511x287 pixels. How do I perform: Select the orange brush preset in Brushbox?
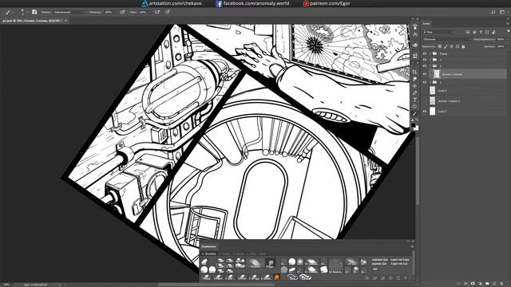(x=277, y=277)
